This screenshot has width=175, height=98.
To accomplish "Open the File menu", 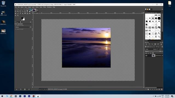I will pyautogui.click(x=16, y=7).
